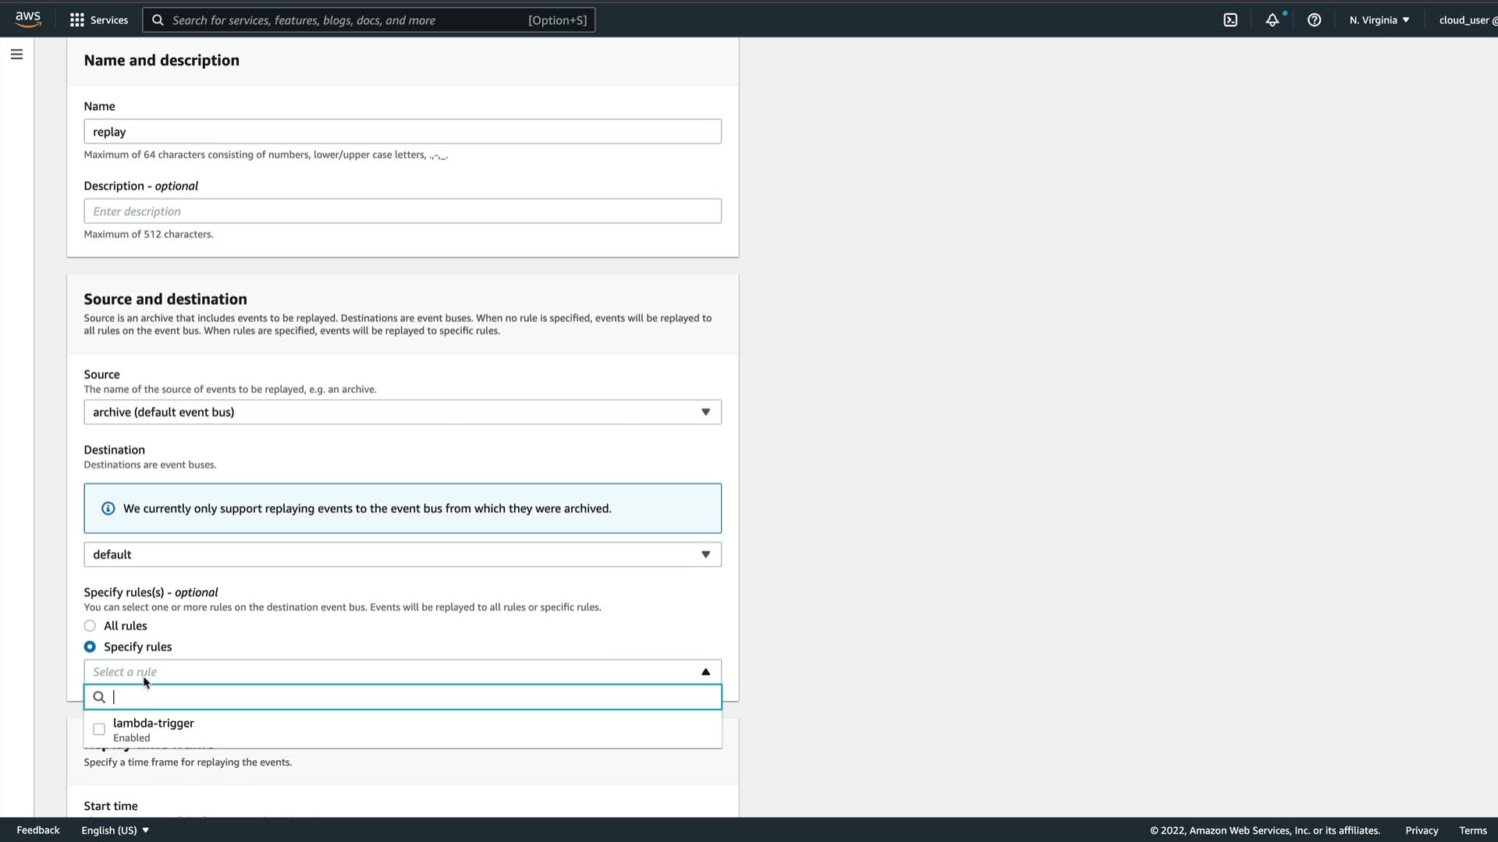Image resolution: width=1498 pixels, height=842 pixels.
Task: Open the Privacy link in footer
Action: coord(1421,830)
